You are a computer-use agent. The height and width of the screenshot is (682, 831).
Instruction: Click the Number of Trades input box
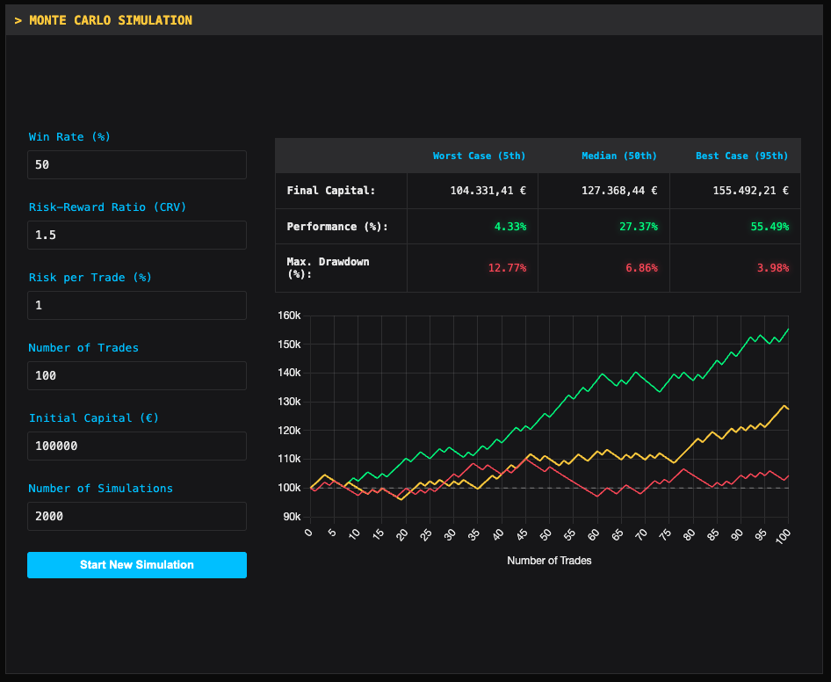coord(137,375)
